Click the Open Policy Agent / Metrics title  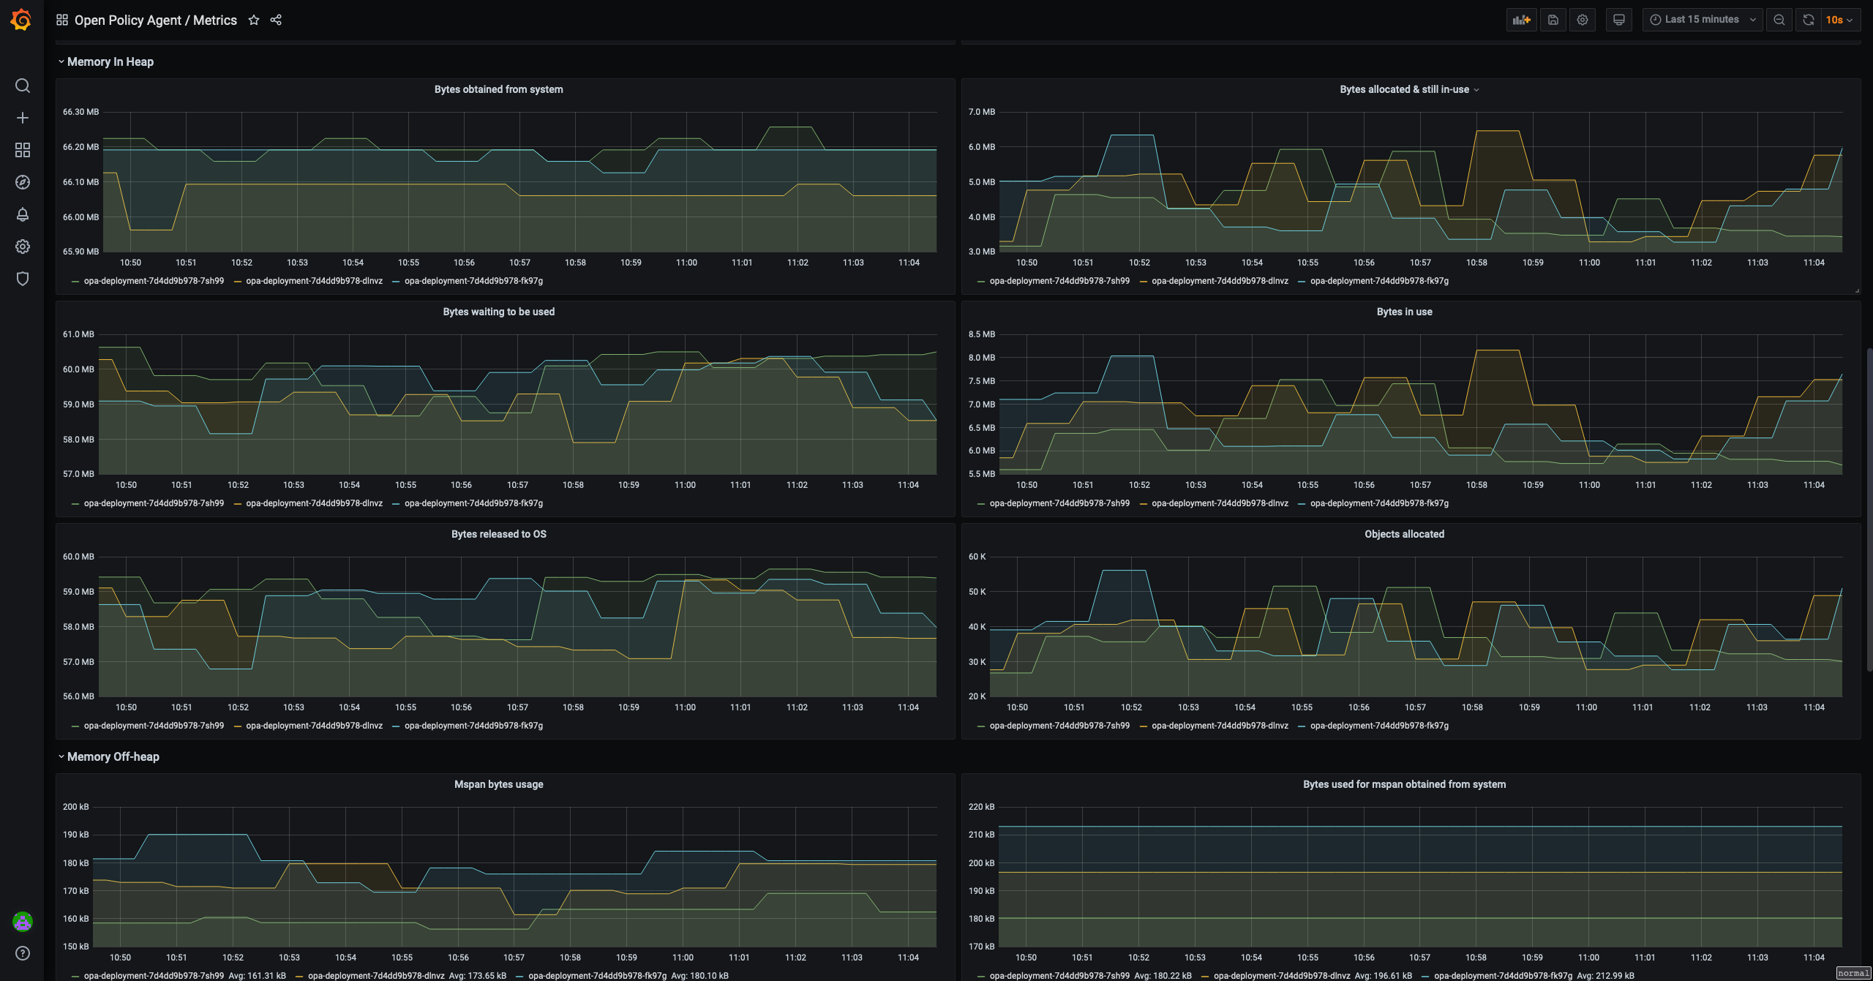[155, 20]
